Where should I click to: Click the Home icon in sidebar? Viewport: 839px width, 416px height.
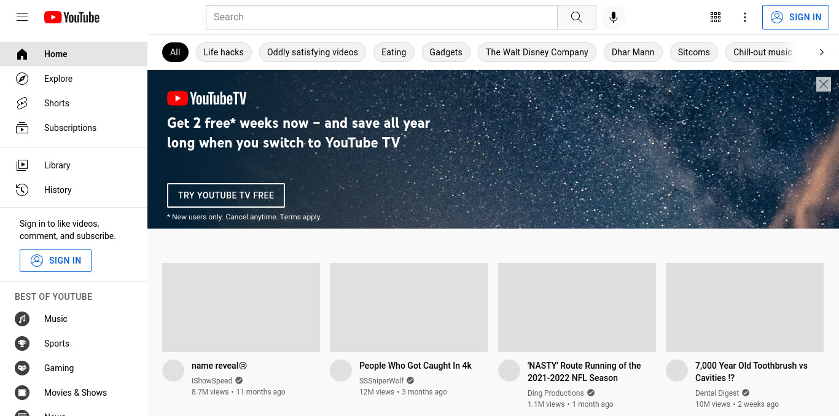[x=22, y=54]
